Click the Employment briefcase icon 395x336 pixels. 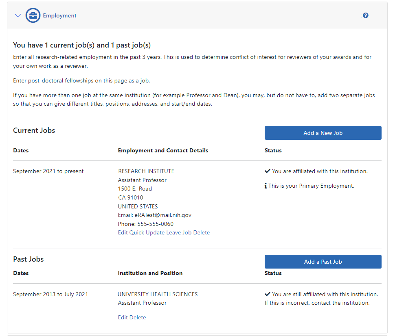(x=33, y=15)
